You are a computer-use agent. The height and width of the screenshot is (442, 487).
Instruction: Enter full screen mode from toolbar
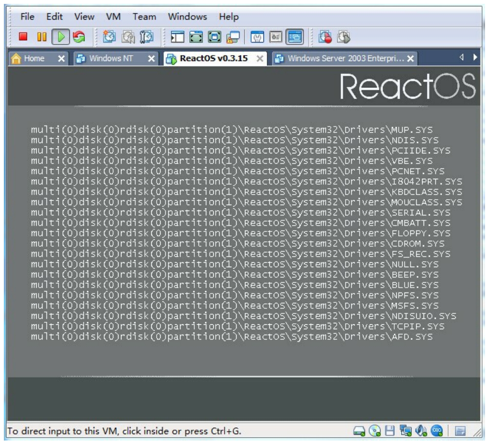[x=195, y=37]
